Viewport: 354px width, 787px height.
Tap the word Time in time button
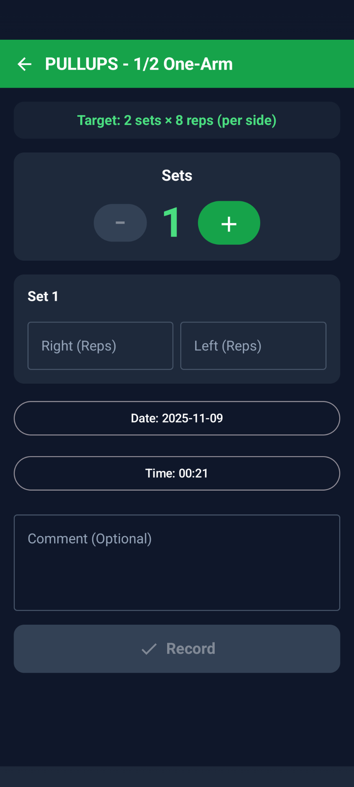pyautogui.click(x=160, y=473)
